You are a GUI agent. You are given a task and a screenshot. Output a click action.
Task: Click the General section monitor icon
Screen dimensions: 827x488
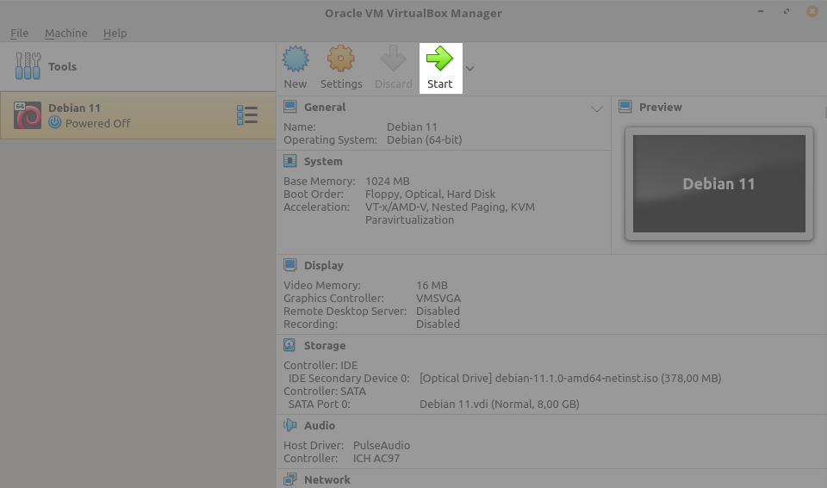[290, 107]
